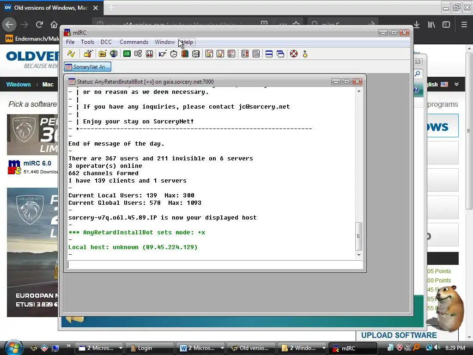473x355 pixels.
Task: Open the Favorites channels folder icon
Action: 102,54
